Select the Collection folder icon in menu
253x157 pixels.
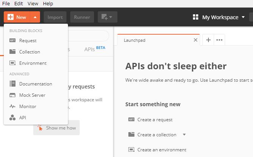point(12,52)
